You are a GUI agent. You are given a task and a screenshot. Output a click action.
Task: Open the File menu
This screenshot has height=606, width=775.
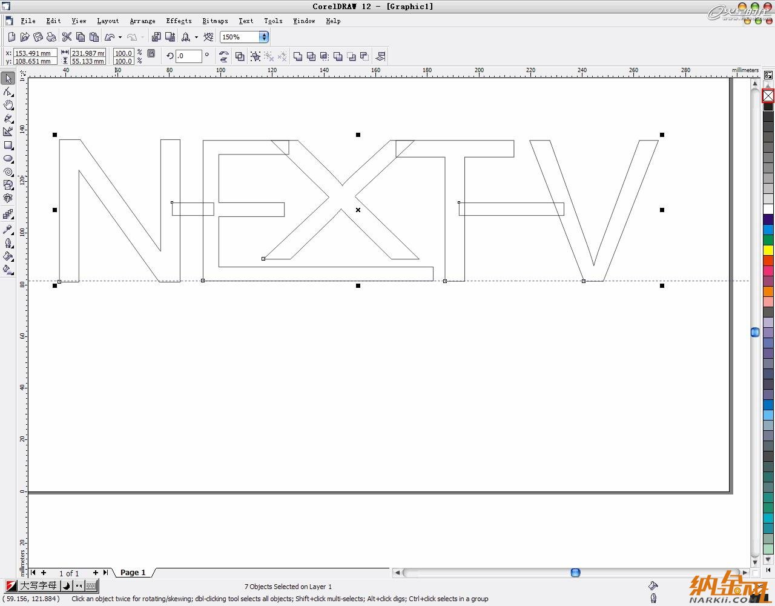click(x=28, y=21)
